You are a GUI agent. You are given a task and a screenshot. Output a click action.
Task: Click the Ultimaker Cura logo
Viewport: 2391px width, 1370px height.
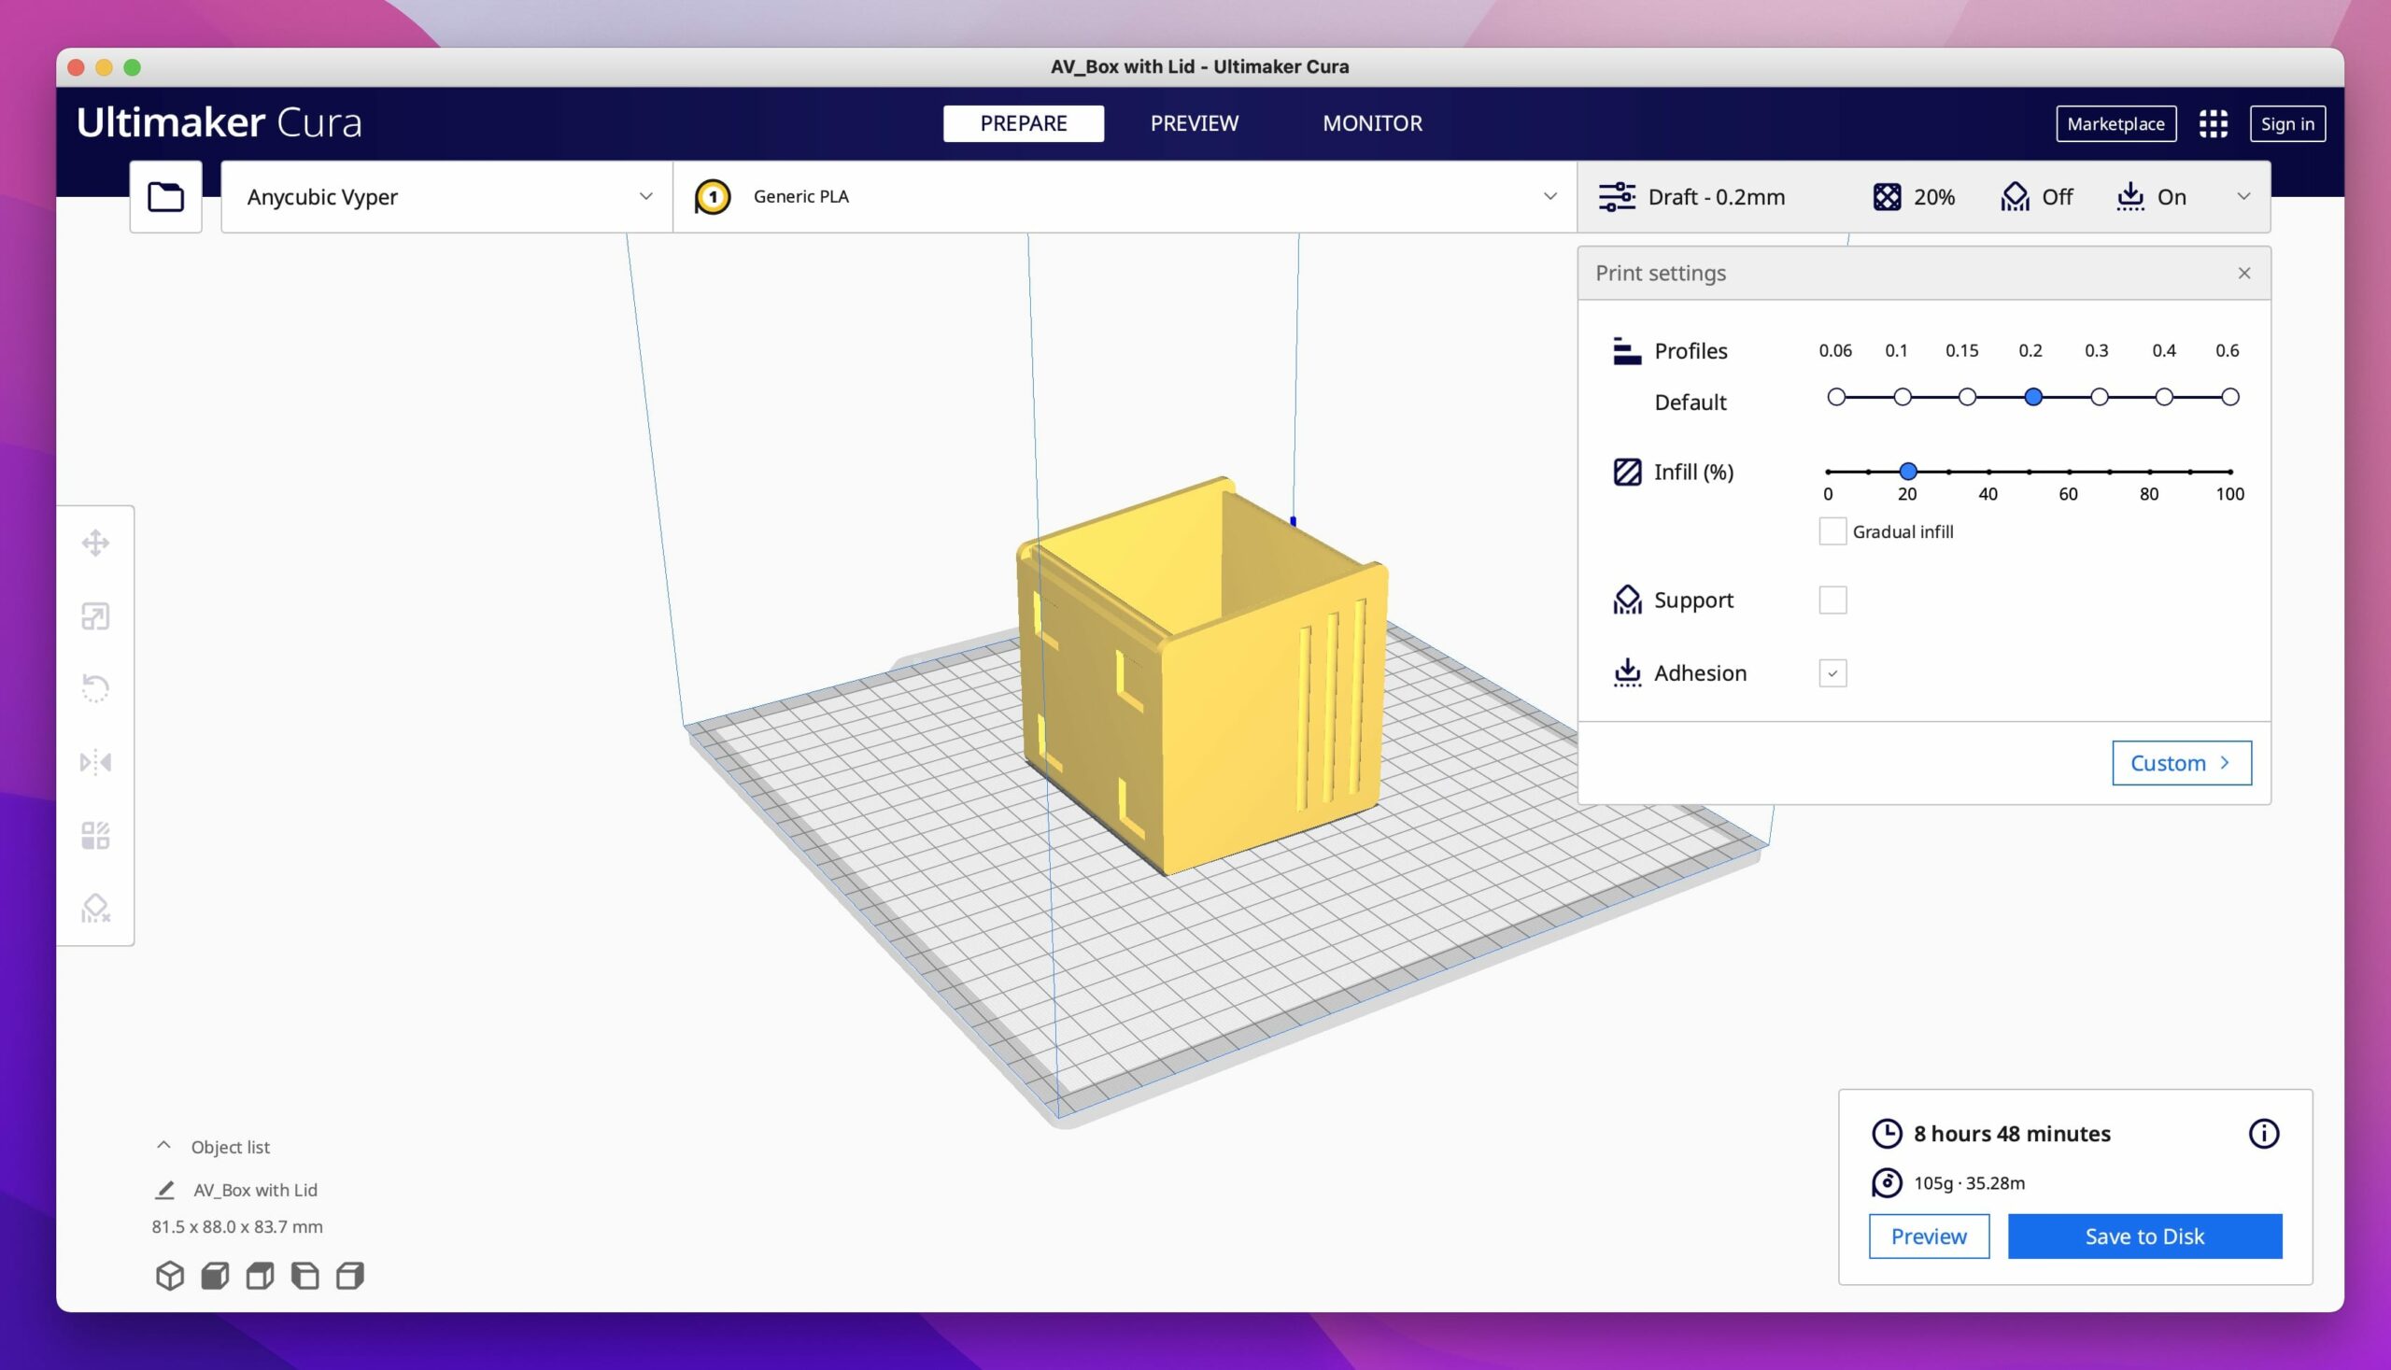click(x=219, y=123)
